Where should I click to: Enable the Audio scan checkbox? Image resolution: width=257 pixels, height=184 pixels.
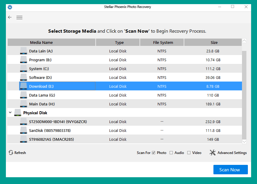(x=171, y=153)
